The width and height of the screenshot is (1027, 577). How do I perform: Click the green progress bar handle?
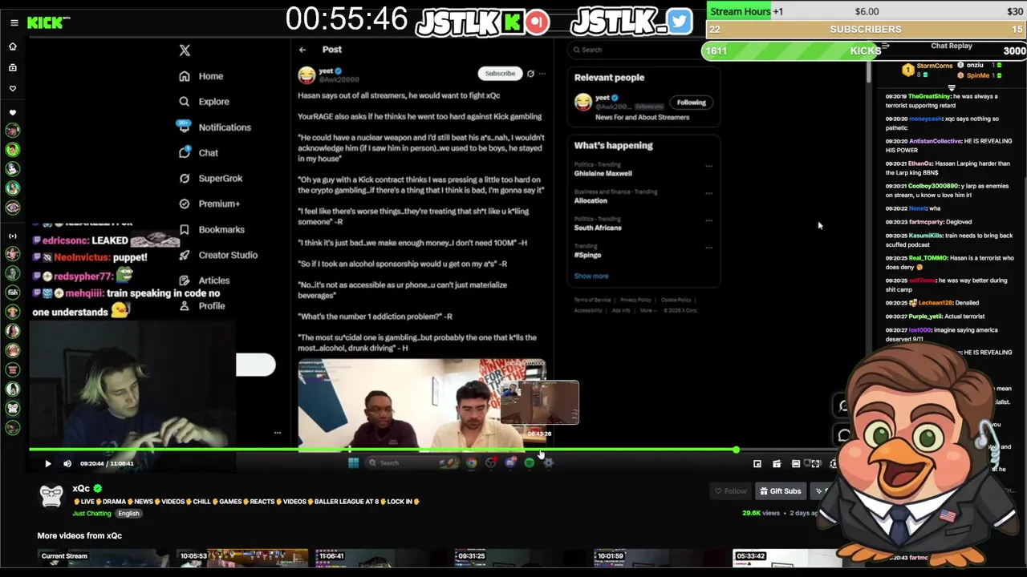coord(736,450)
